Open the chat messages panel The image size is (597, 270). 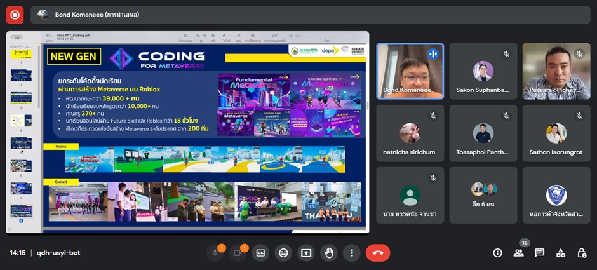(539, 253)
